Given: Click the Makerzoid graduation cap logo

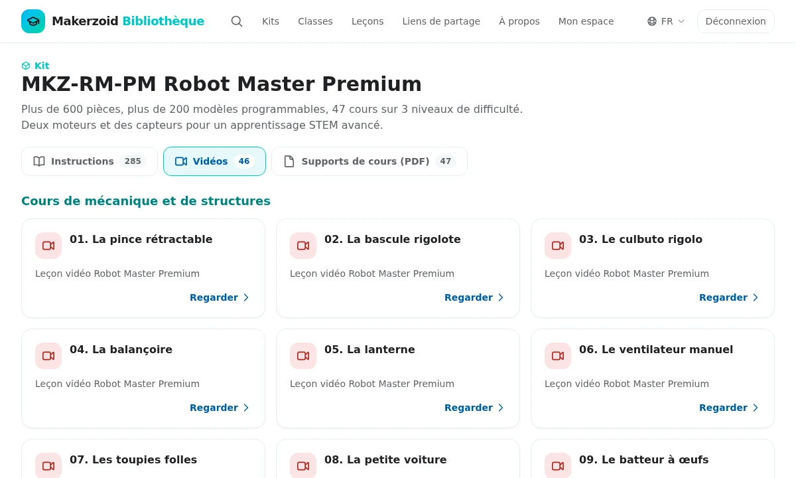Looking at the screenshot, I should pyautogui.click(x=33, y=21).
